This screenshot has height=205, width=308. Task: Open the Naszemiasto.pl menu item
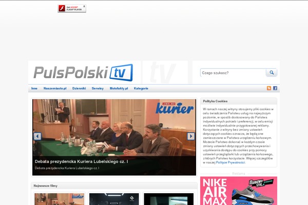click(55, 89)
